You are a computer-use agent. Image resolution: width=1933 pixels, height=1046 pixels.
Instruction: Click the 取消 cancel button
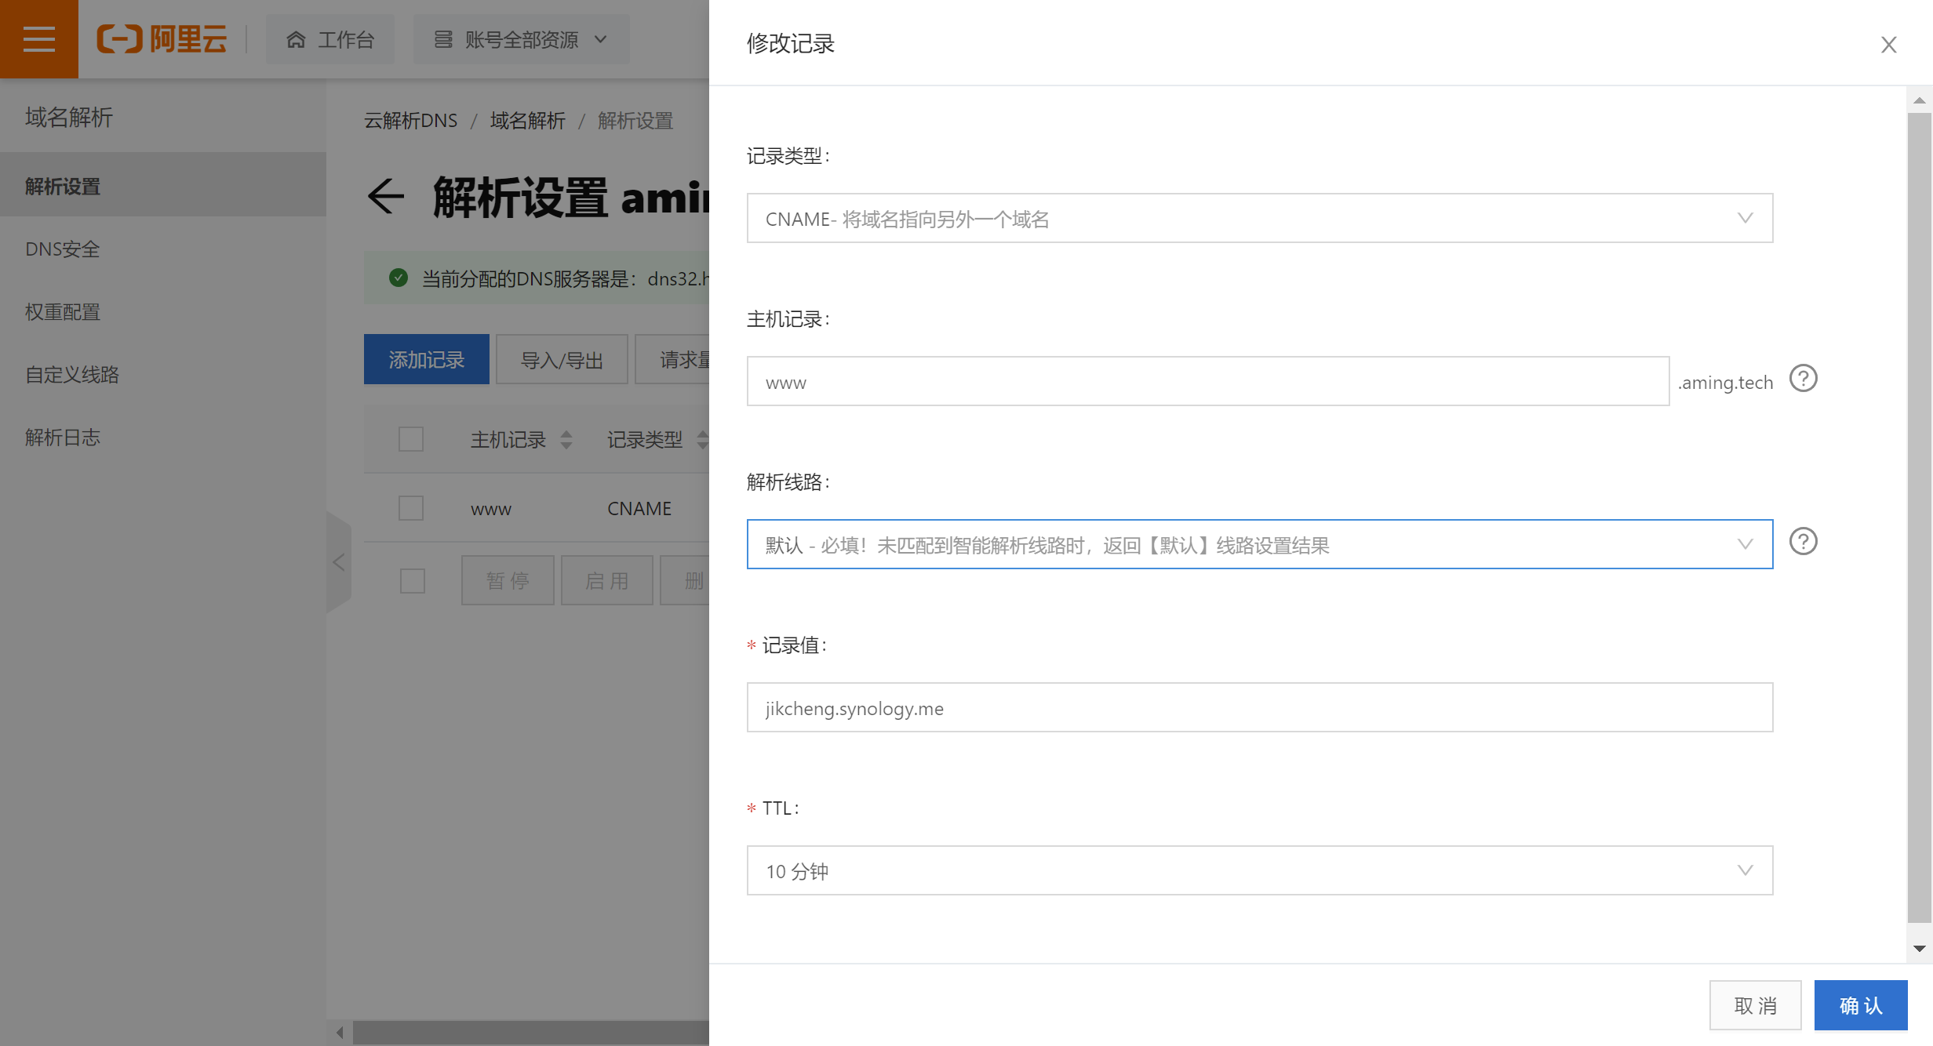tap(1755, 1005)
